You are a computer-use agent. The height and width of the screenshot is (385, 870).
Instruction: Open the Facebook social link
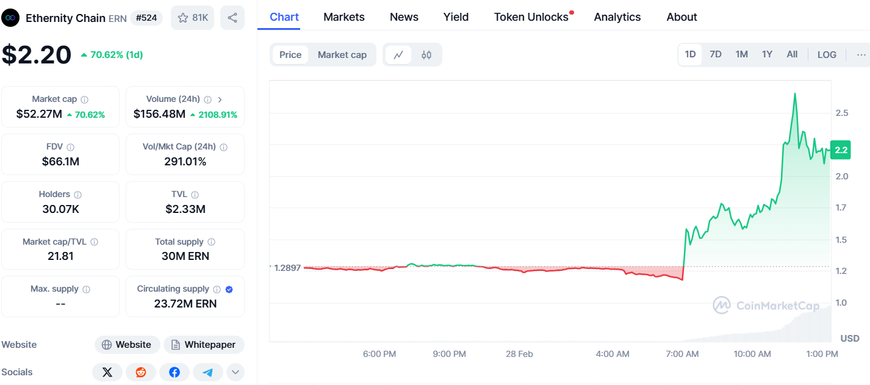click(174, 372)
